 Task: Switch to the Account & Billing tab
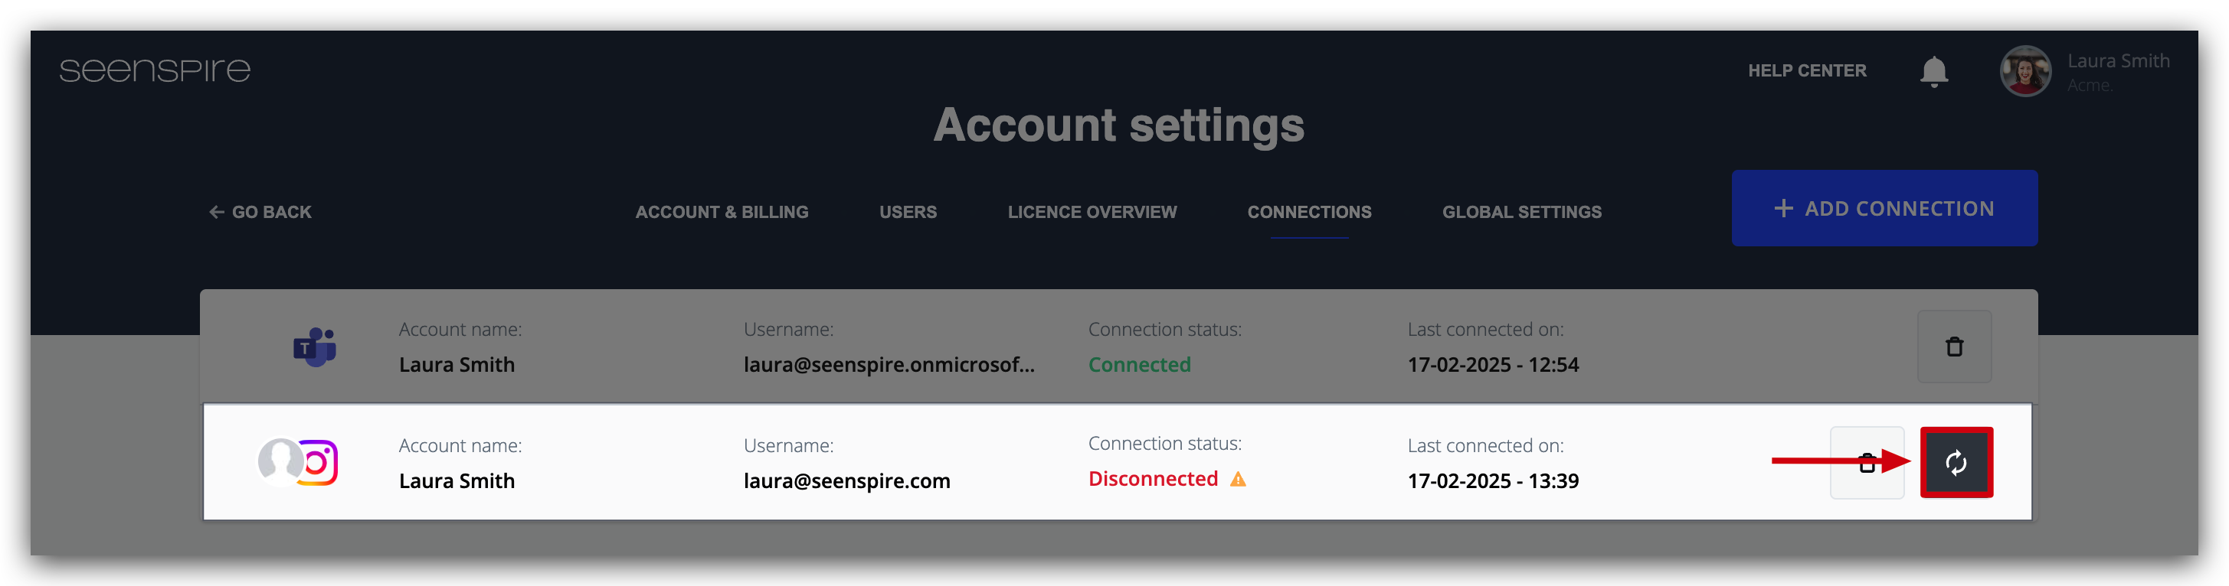pos(722,212)
